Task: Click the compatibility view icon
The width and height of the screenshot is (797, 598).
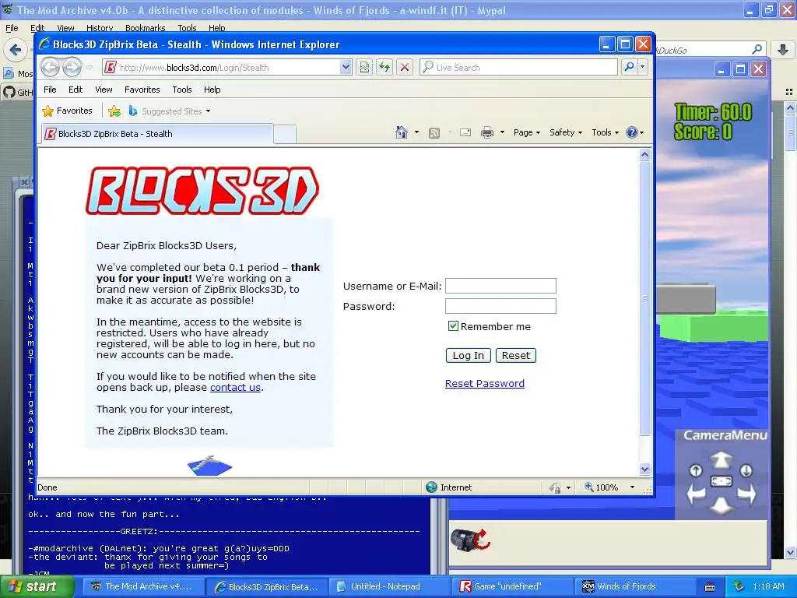Action: [364, 67]
